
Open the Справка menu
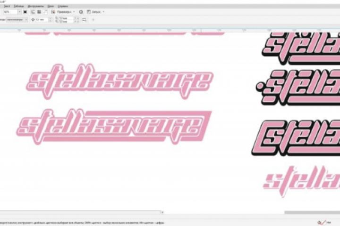(x=63, y=6)
